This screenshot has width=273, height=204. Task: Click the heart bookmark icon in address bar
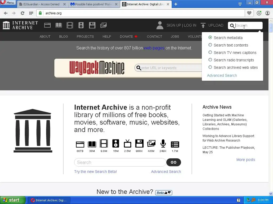[x=249, y=13]
